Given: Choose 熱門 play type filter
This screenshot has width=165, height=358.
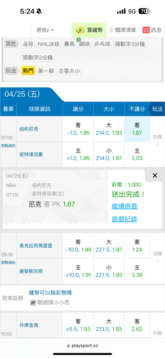Looking at the screenshot, I should pyautogui.click(x=28, y=71).
